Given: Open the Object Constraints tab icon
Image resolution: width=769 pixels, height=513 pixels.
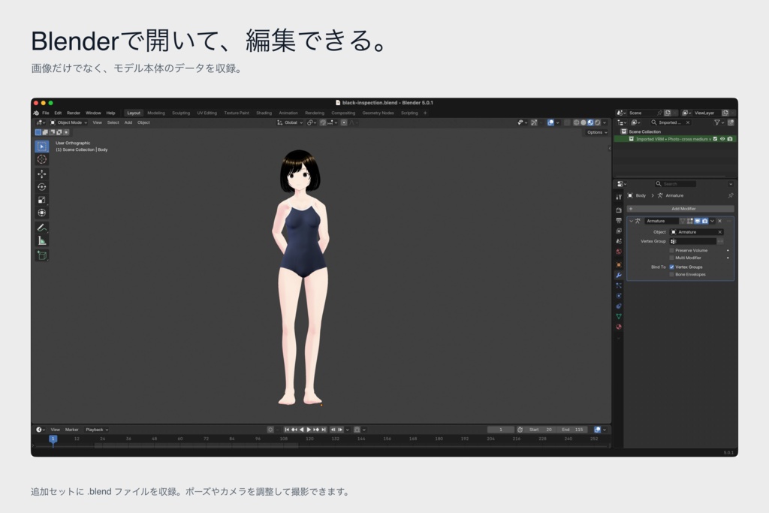Looking at the screenshot, I should pyautogui.click(x=619, y=306).
